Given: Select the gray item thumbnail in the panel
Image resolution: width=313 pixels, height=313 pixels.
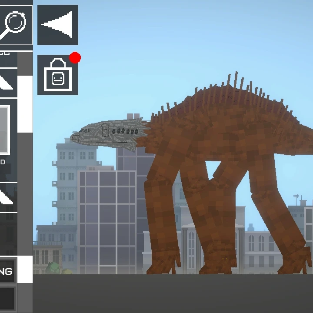Looking at the screenshot, I should point(5,130).
